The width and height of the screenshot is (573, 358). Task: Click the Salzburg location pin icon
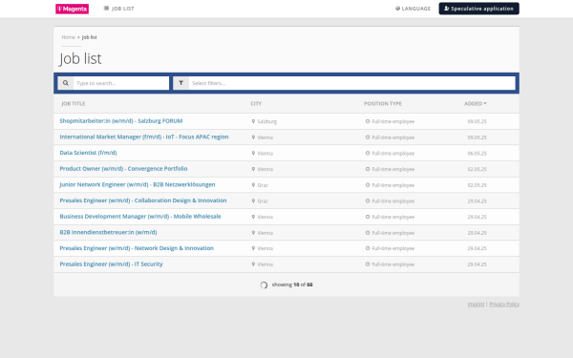[253, 121]
